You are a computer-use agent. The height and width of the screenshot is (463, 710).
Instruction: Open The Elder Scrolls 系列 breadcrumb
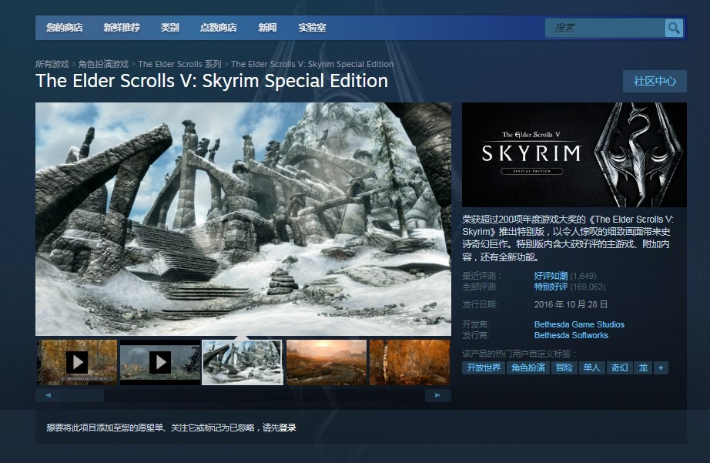click(179, 65)
